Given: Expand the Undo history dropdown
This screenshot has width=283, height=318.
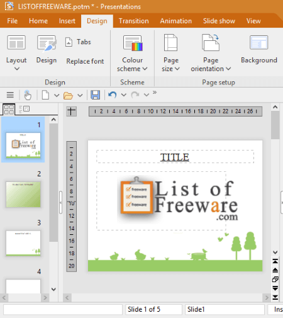Looking at the screenshot, I should point(124,95).
